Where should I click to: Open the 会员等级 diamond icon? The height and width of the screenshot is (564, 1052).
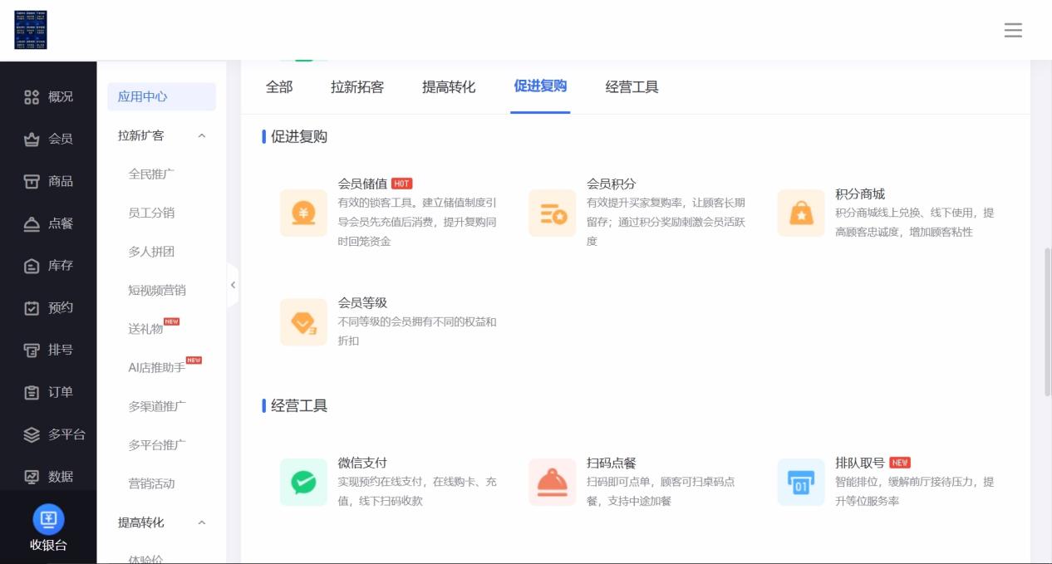[x=303, y=321]
